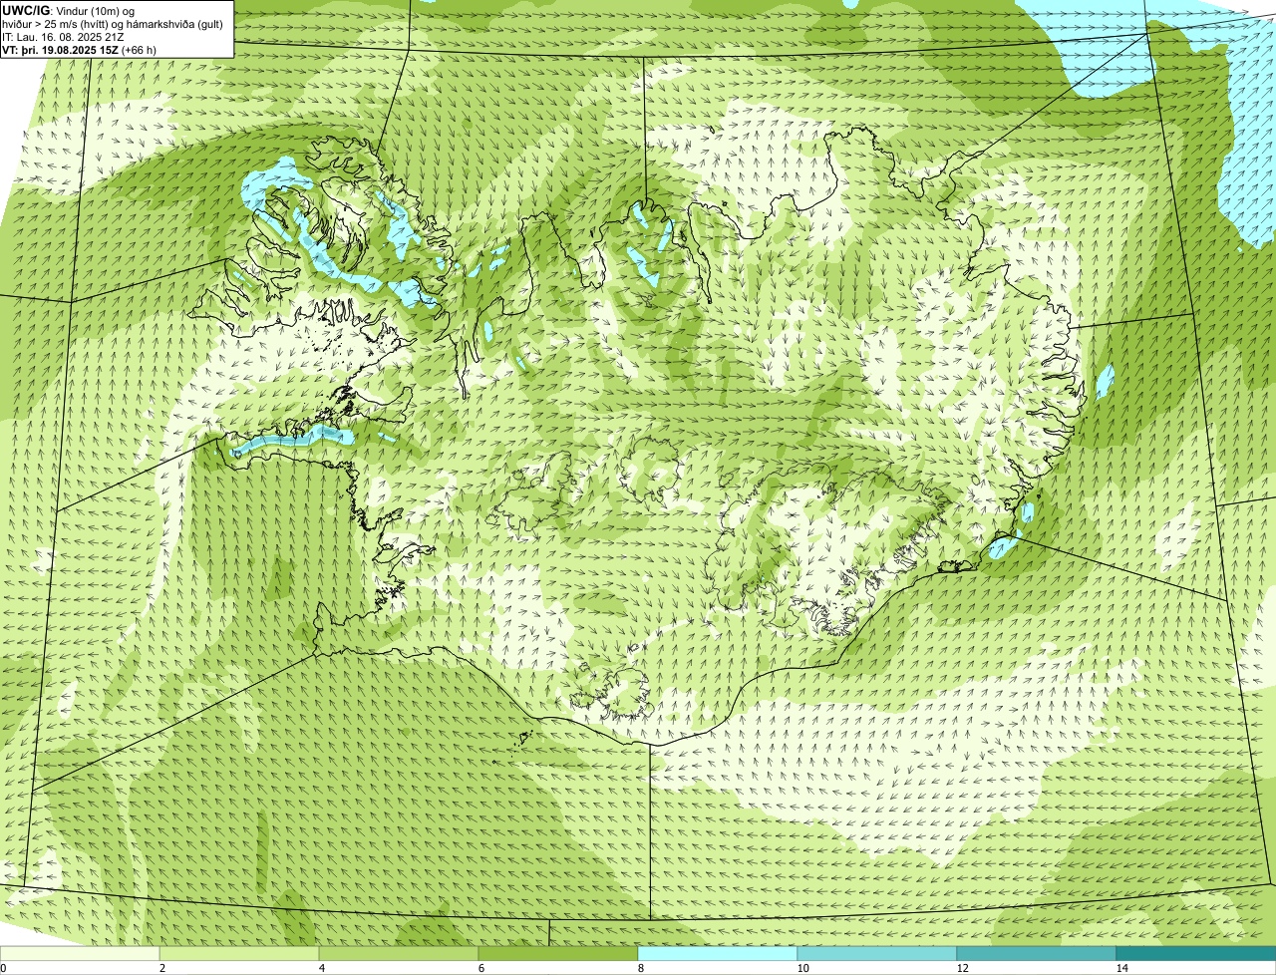1276x975 pixels.
Task: Click the valid time 'VT: þri. 19.08.2025 15Z'
Action: point(61,50)
